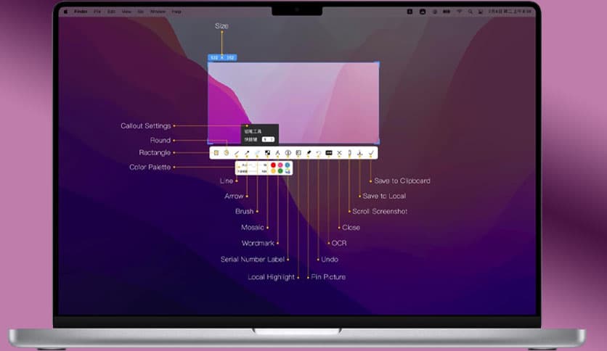Open the Help menu

click(176, 12)
